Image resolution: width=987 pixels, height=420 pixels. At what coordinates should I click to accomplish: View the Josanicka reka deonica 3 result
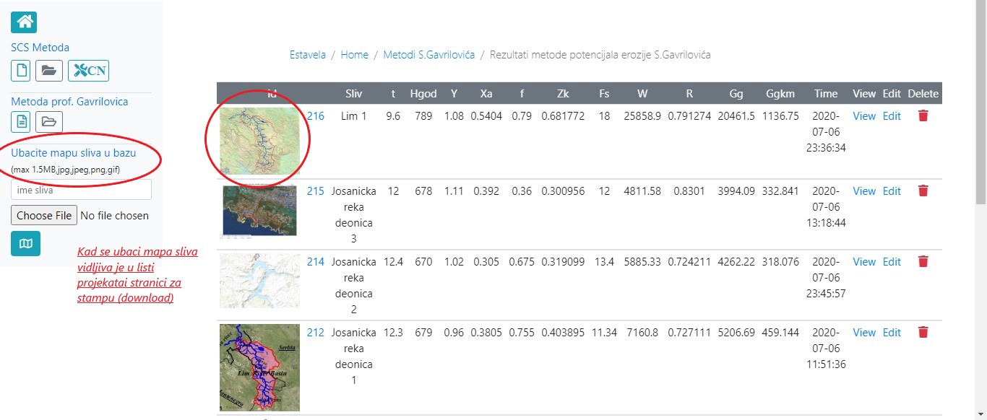click(864, 191)
